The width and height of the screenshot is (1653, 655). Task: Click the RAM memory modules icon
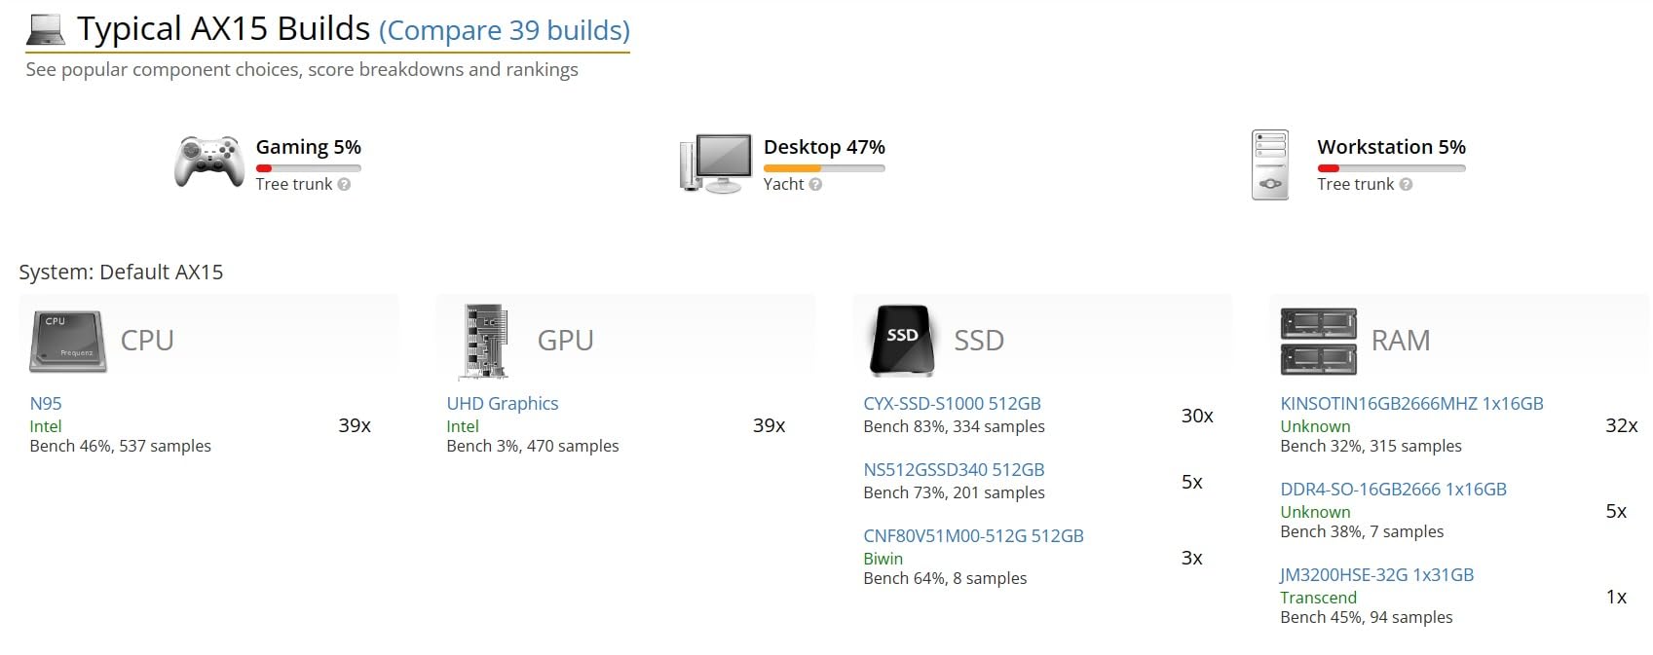[1319, 342]
